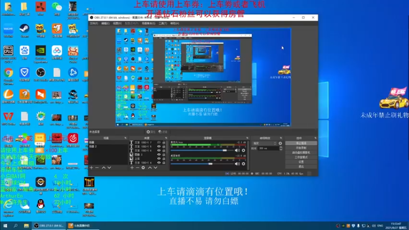Click the 滤镜 filters button above sources
Image resolution: width=409 pixels, height=230 pixels.
[x=163, y=132]
